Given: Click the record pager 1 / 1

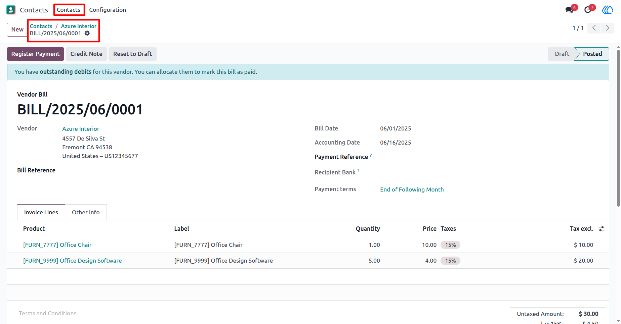Looking at the screenshot, I should point(578,28).
